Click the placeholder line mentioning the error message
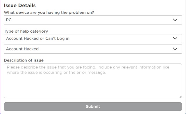Image resolution: width=186 pixels, height=114 pixels. (56, 73)
